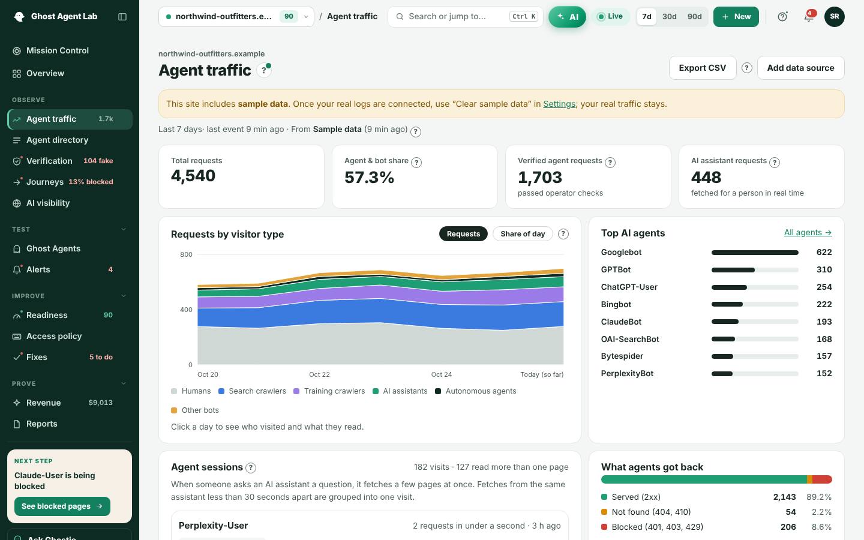
Task: Open help icon for Verified agent requests
Action: [610, 163]
